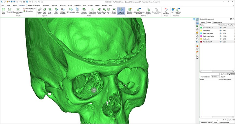Select the Neck auto mask row
The width and height of the screenshot is (235, 124).
pos(217,39)
